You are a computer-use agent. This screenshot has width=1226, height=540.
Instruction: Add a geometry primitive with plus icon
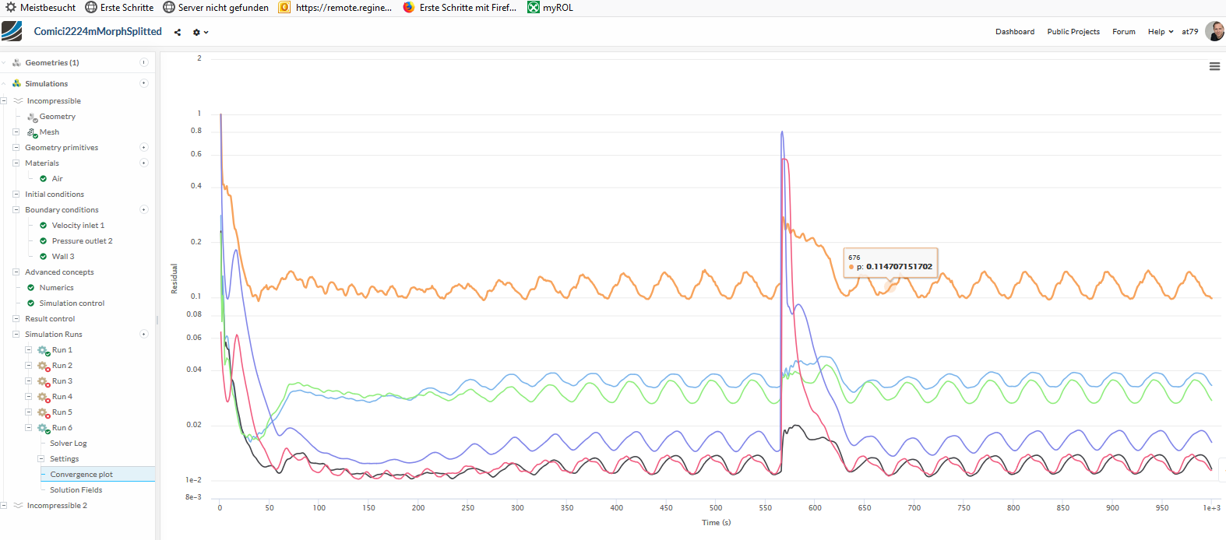click(144, 147)
